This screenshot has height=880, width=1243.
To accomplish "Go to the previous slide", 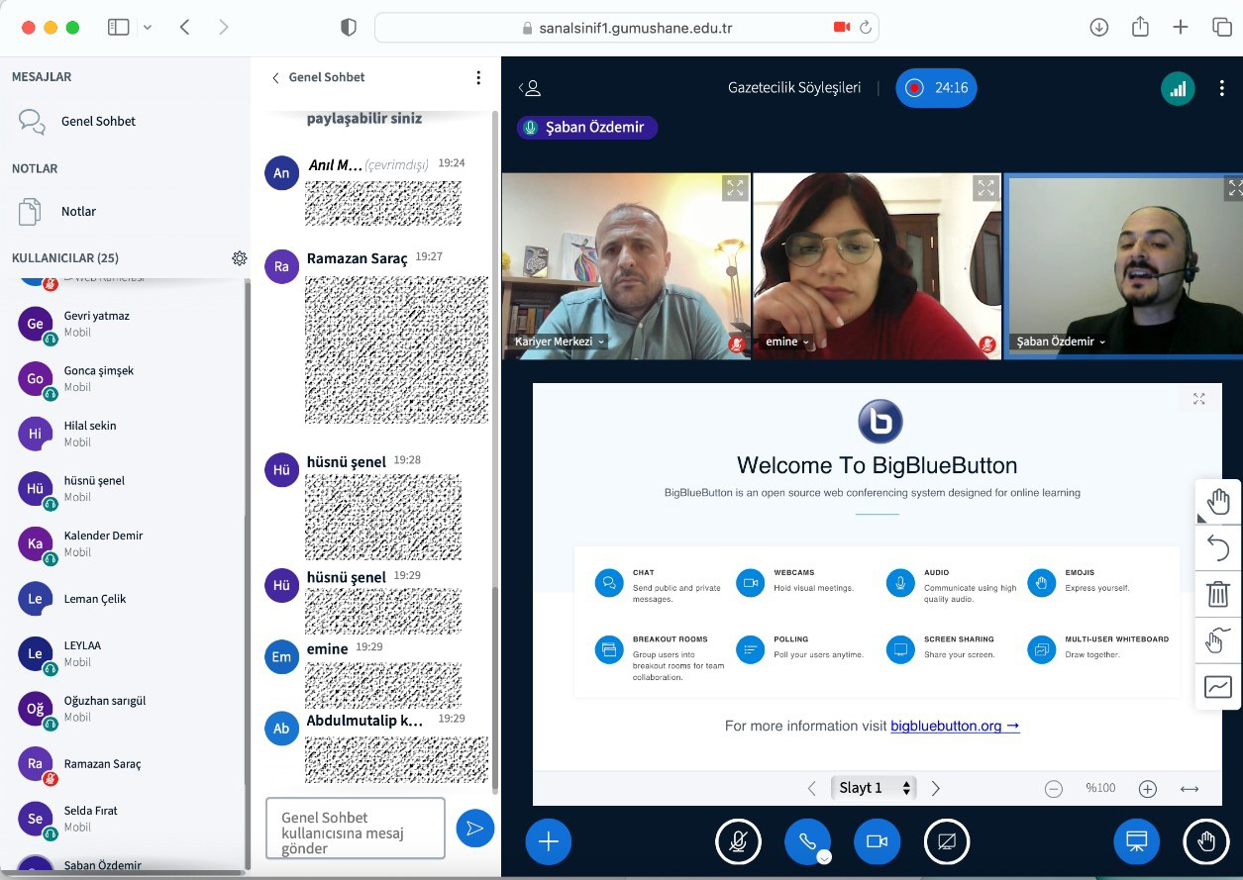I will click(812, 789).
